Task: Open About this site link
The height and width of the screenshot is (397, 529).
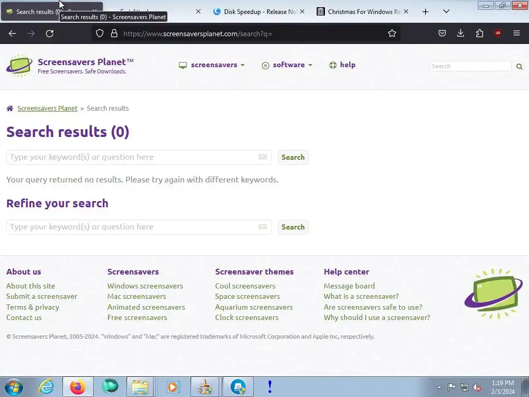Action: pos(30,286)
